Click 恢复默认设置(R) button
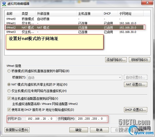 click(17, 130)
